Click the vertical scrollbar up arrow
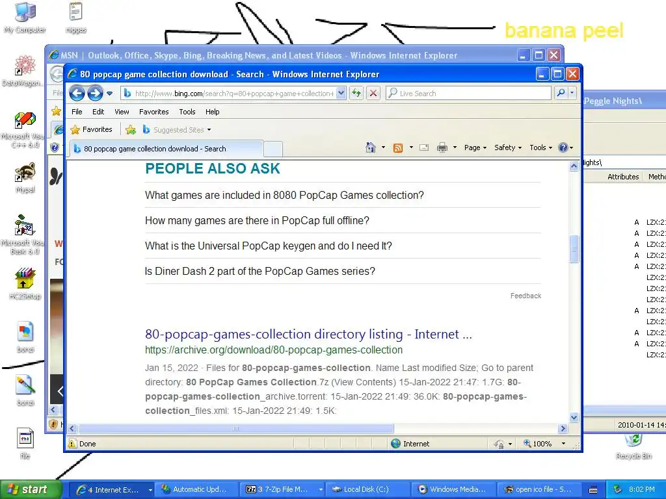This screenshot has width=666, height=499. (x=574, y=166)
